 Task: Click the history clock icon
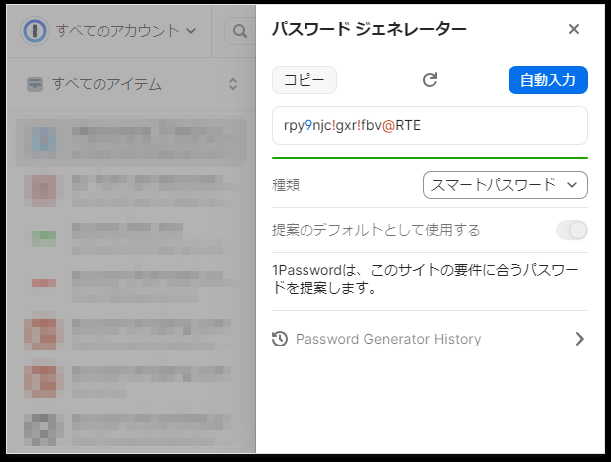click(280, 339)
